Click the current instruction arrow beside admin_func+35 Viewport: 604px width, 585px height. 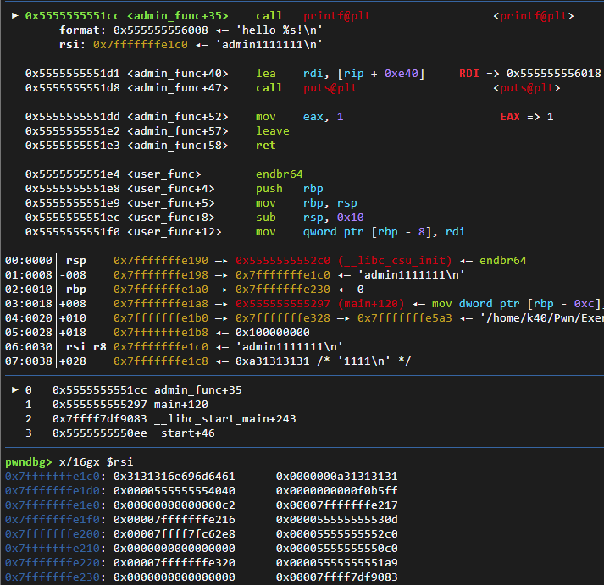pyautogui.click(x=12, y=16)
